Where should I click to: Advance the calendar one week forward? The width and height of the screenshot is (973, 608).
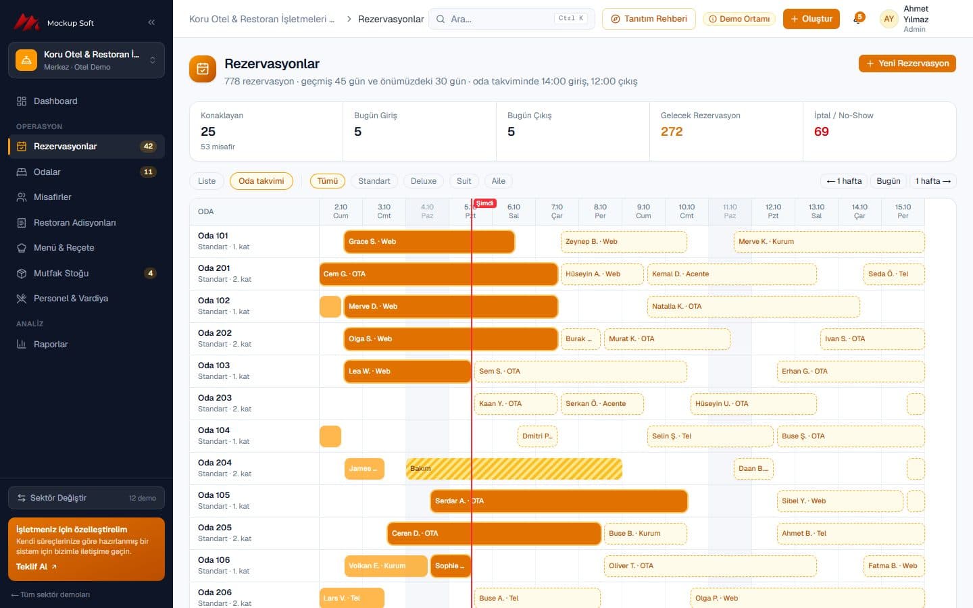tap(933, 181)
